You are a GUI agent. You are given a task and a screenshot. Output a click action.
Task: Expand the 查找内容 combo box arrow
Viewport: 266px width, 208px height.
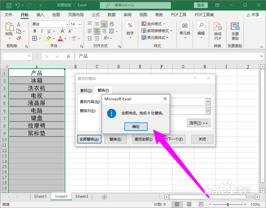(x=208, y=102)
